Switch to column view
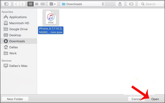Viewport: 165px width, 103px height. click(43, 4)
